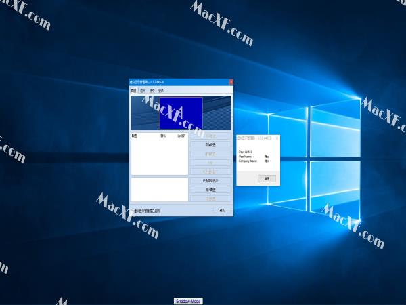Open the fourth tab in main window
Viewport: 406px width, 305px height.
click(161, 91)
